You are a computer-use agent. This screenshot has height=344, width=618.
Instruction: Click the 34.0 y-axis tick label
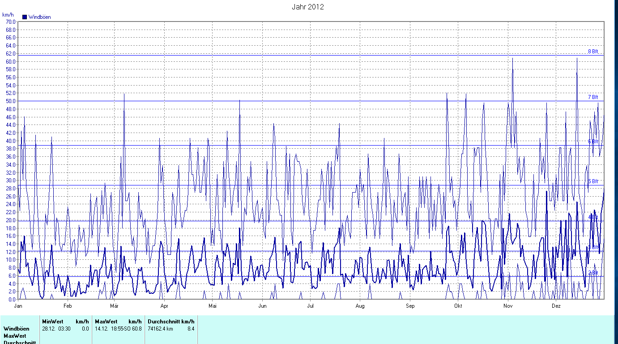pos(11,164)
